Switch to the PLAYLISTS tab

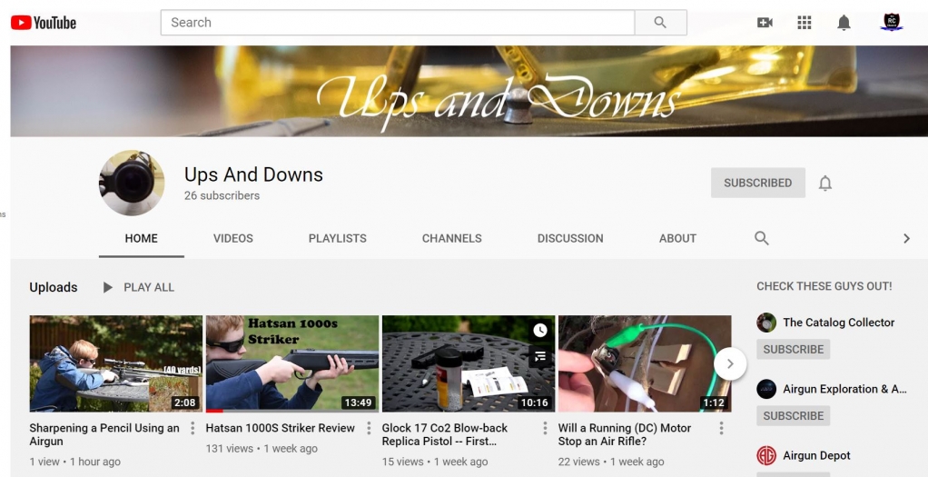(x=338, y=238)
